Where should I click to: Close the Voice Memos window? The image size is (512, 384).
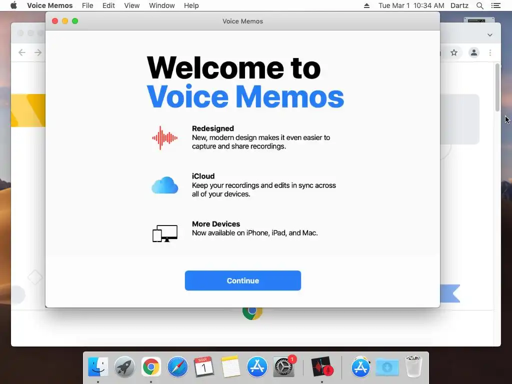point(55,21)
